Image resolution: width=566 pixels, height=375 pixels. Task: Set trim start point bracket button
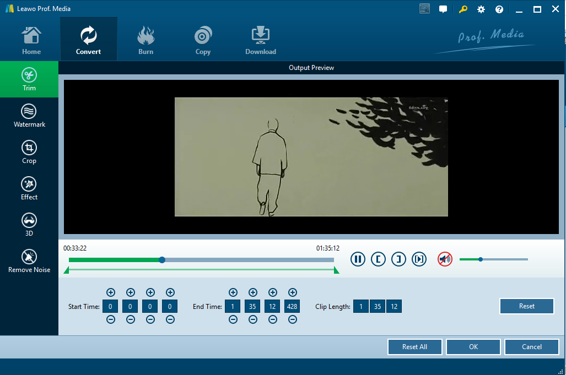378,259
